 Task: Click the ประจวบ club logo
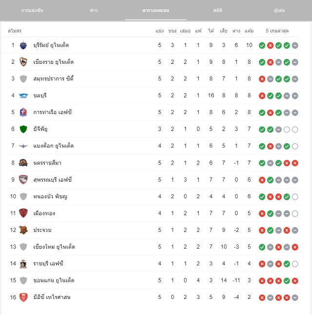point(23,230)
